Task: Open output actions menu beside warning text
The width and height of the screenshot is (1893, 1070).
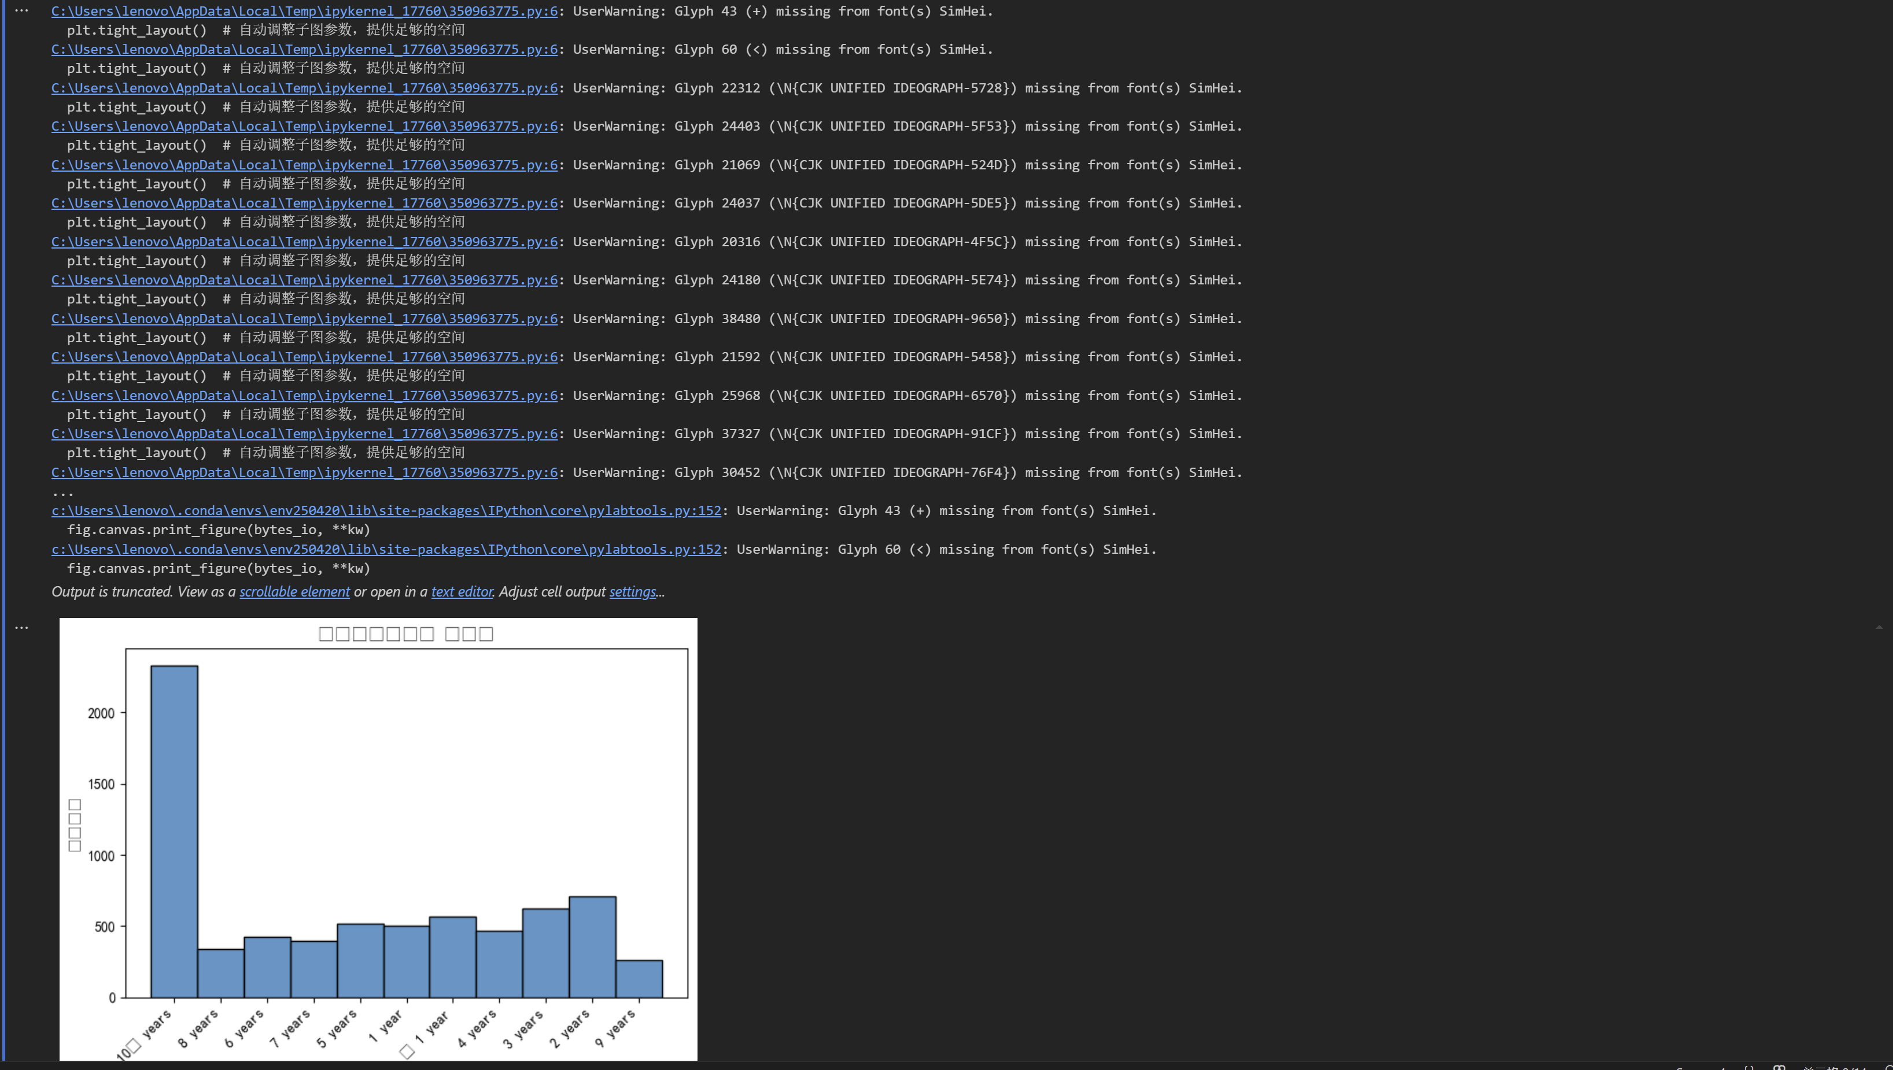Action: [21, 11]
